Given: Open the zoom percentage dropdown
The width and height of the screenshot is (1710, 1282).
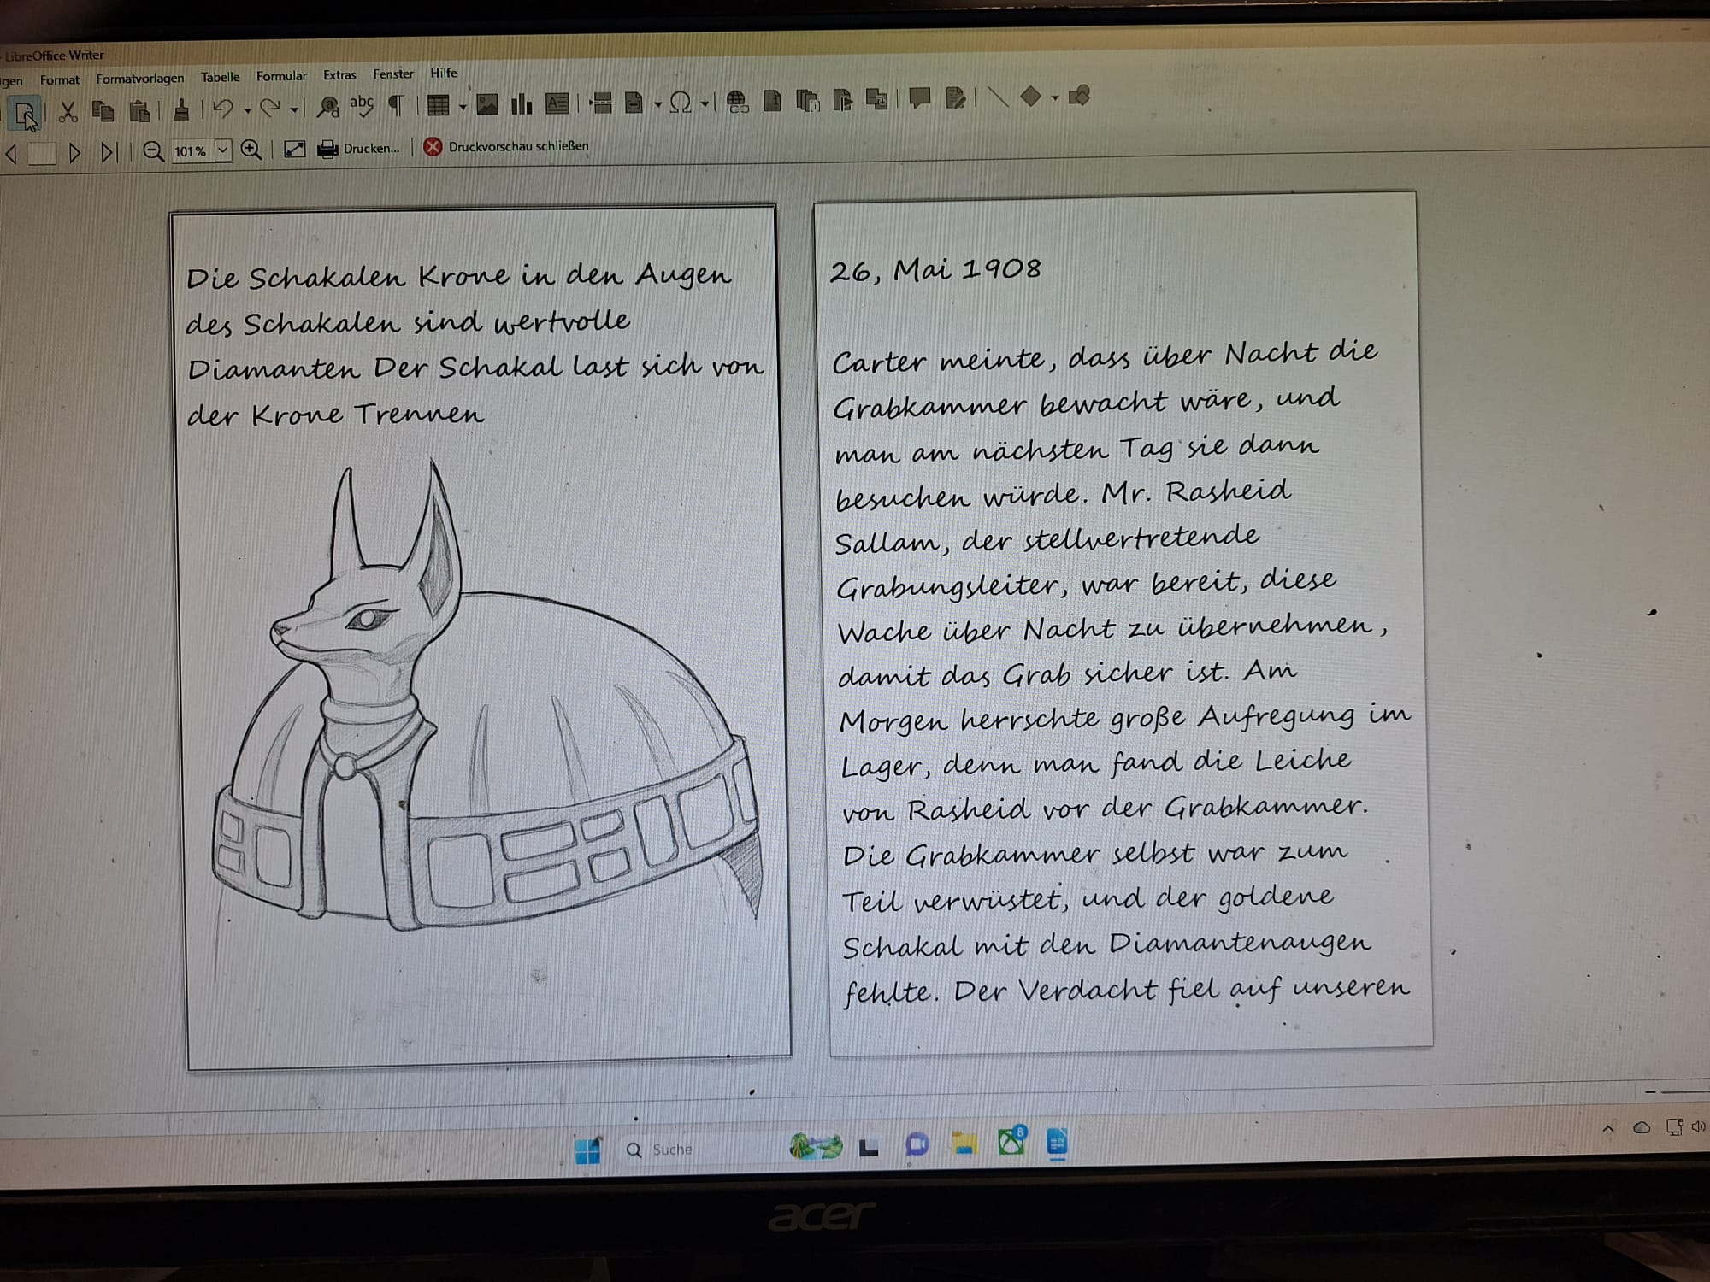Looking at the screenshot, I should pyautogui.click(x=222, y=150).
